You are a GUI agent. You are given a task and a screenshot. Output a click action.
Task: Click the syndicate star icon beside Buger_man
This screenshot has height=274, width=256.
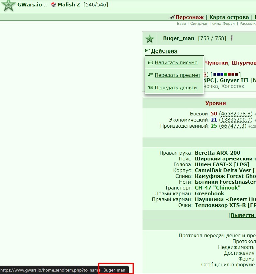pos(150,39)
